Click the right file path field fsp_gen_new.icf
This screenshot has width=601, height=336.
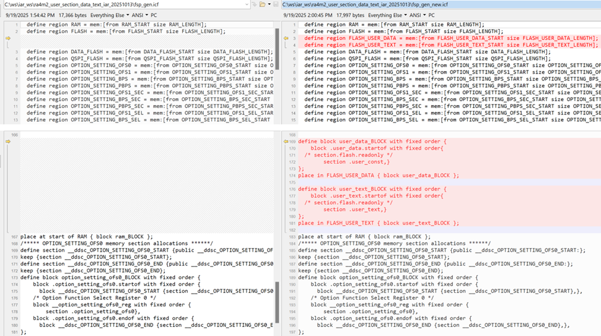click(x=441, y=4)
